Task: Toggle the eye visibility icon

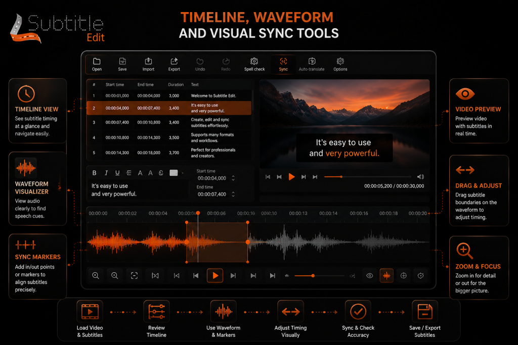Action: pos(370,276)
